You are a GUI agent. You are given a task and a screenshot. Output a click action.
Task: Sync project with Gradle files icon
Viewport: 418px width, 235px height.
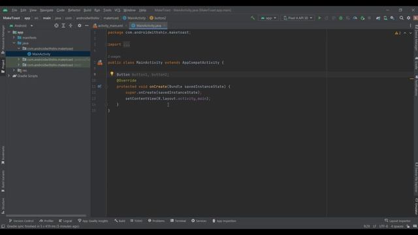[378, 18]
